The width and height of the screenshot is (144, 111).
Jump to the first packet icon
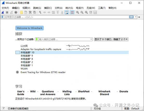[58, 12]
